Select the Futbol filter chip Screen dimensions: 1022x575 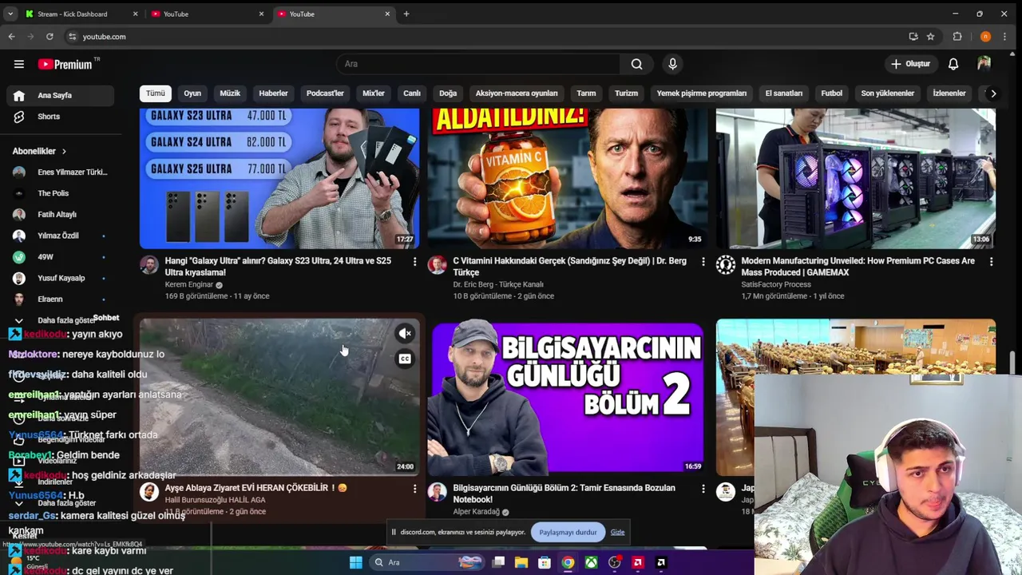pos(831,93)
